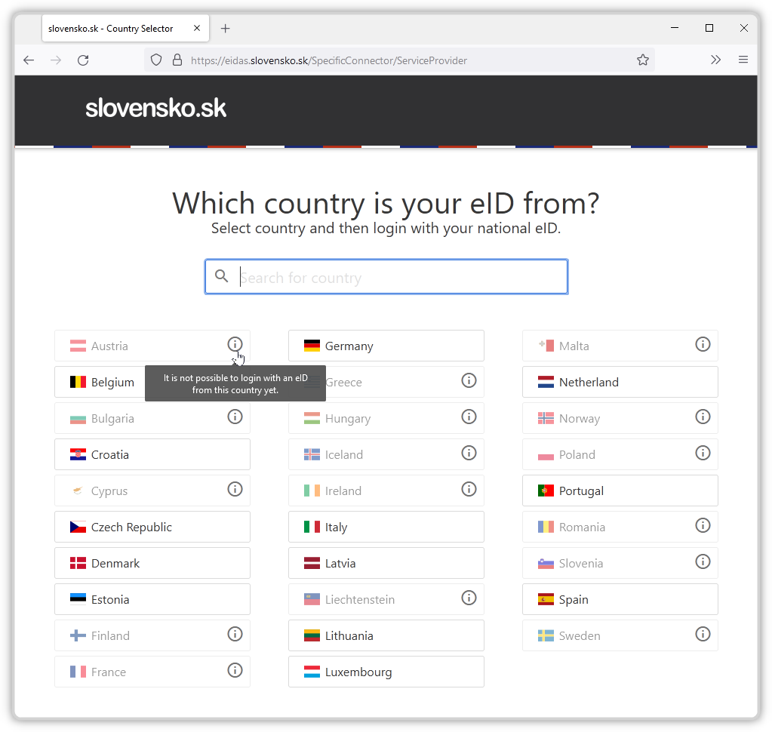Click the bookmark star in address bar

642,60
